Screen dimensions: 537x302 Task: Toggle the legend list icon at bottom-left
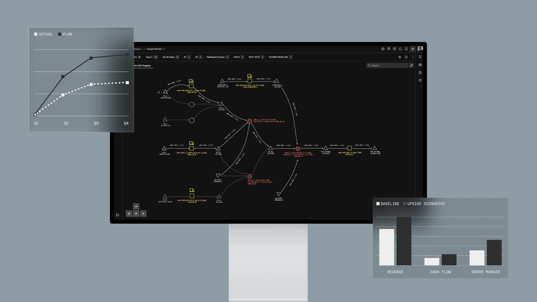pos(118,215)
